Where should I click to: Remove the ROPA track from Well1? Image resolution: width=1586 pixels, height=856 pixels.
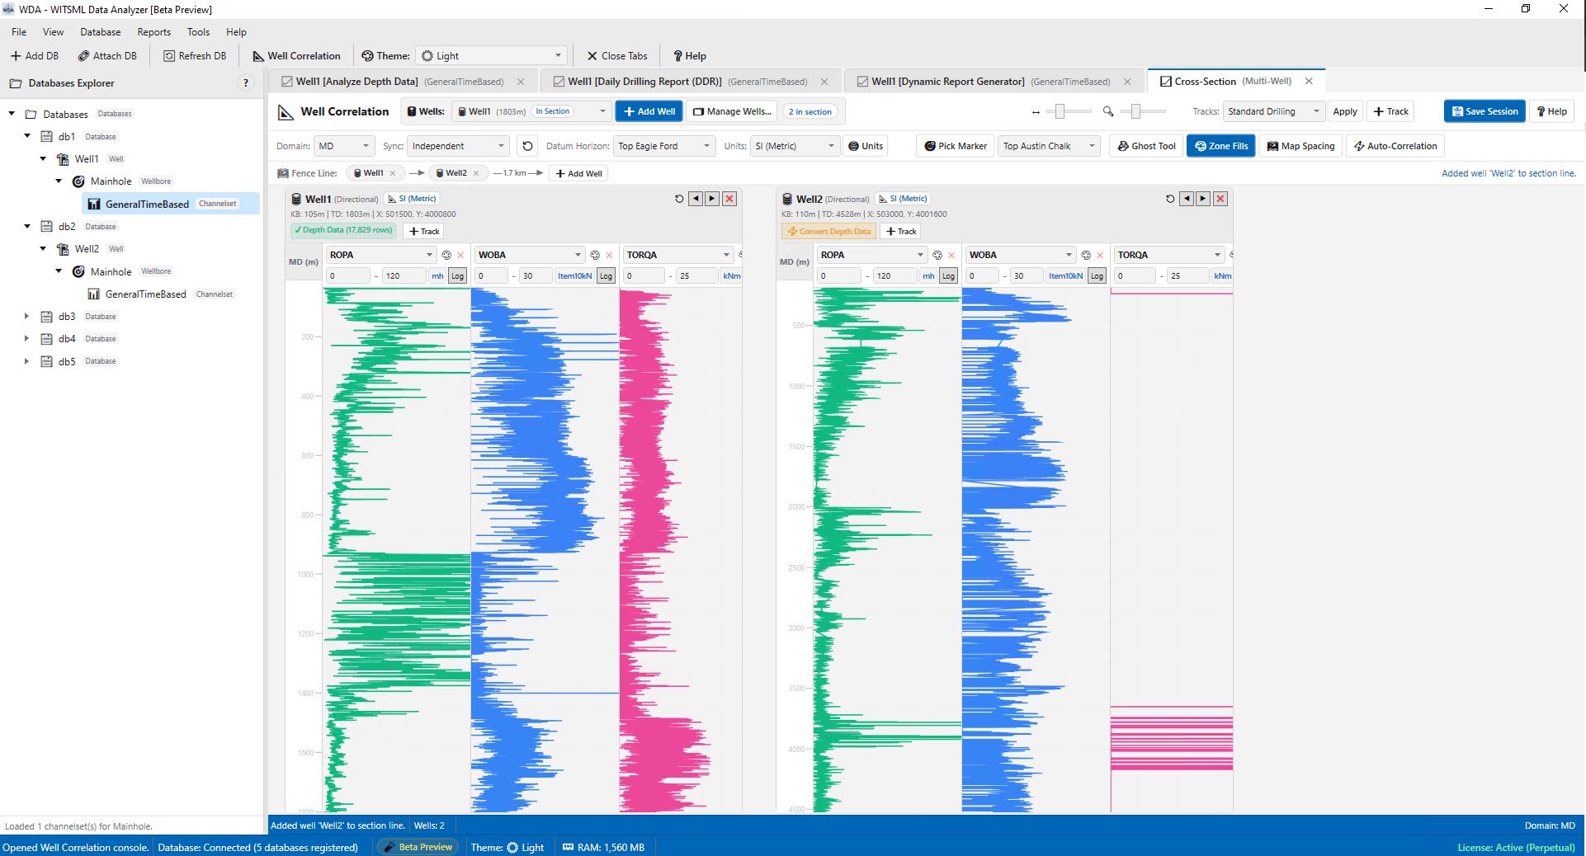coord(460,255)
